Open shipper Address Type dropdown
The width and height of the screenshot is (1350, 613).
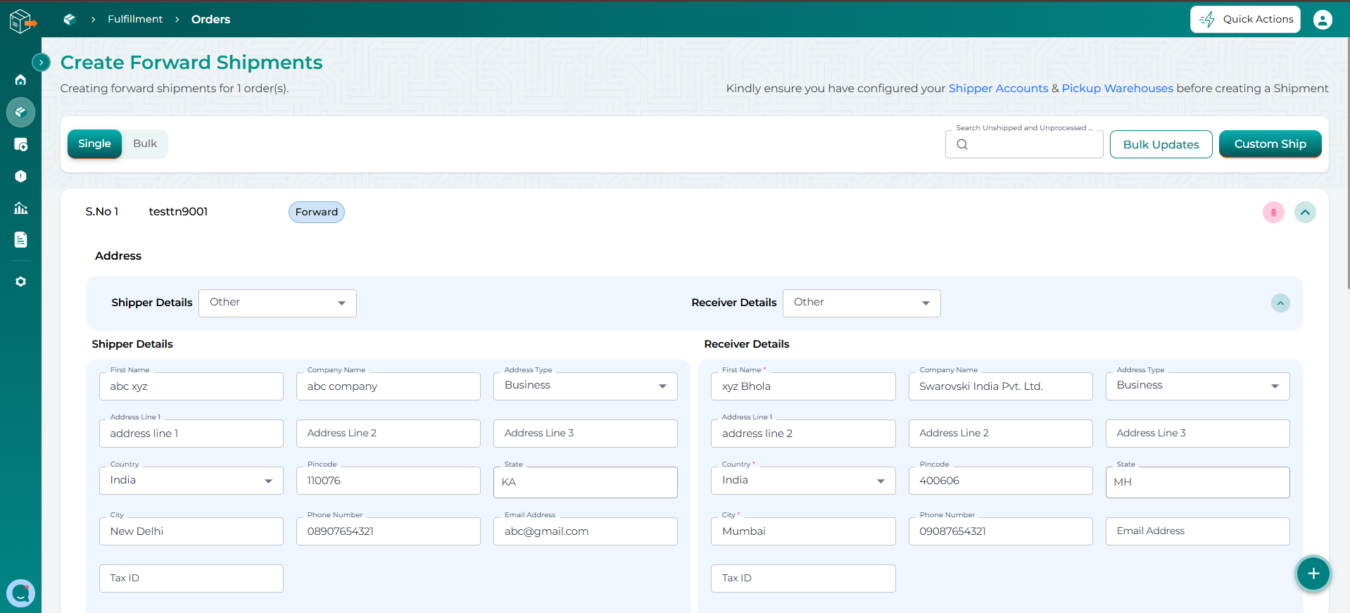586,386
